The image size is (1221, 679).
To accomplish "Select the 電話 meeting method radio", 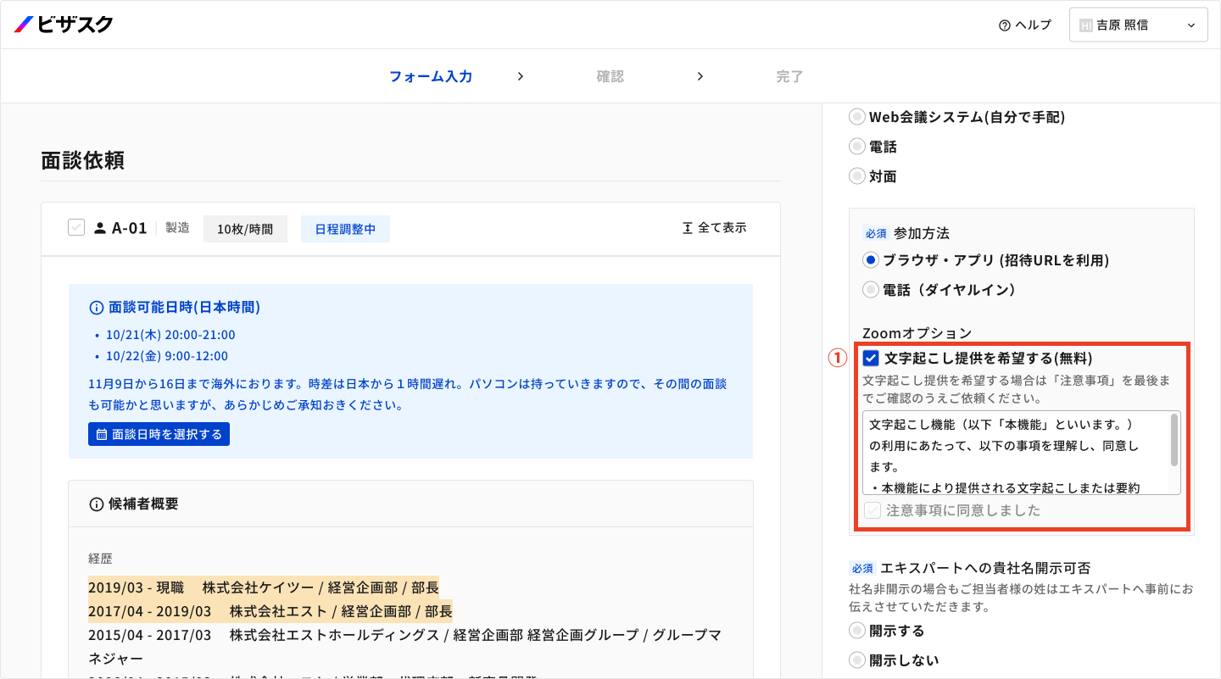I will pos(857,147).
